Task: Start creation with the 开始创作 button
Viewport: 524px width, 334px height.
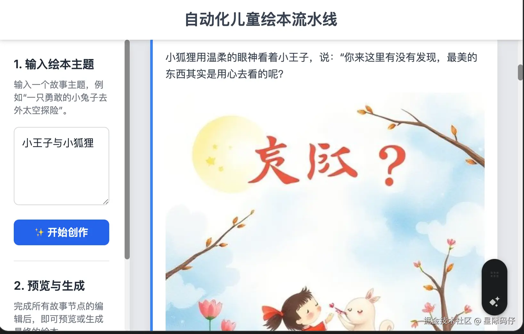Action: pos(61,232)
